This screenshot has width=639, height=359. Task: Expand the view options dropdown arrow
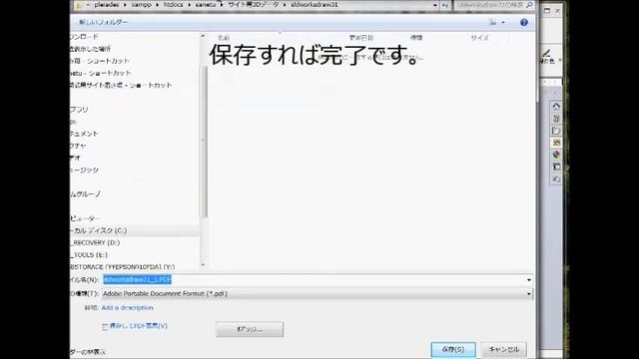coord(503,22)
